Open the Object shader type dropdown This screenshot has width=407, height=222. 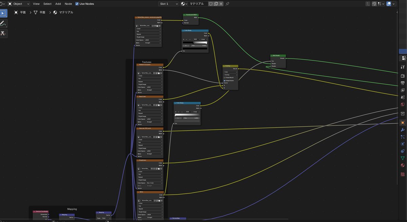tap(19, 4)
